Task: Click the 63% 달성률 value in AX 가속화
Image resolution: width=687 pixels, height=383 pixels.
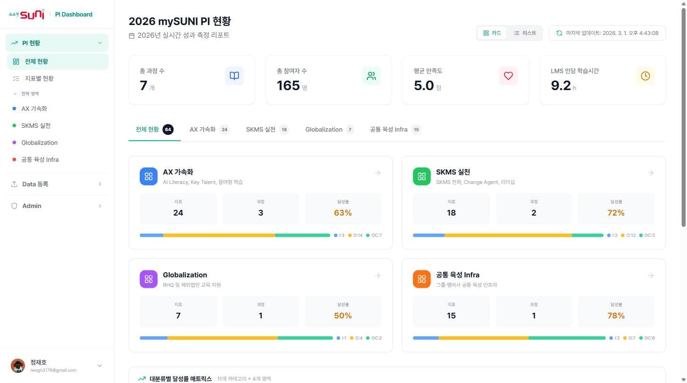Action: pyautogui.click(x=343, y=213)
